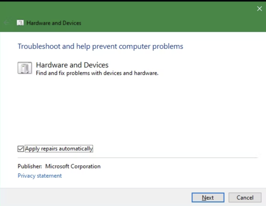Viewport: 266px width, 206px height.
Task: Click the "Hardware and Devices" title in green header
Action: (54, 23)
